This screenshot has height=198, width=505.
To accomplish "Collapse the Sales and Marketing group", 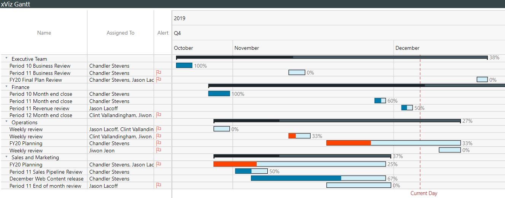I will point(6,157).
